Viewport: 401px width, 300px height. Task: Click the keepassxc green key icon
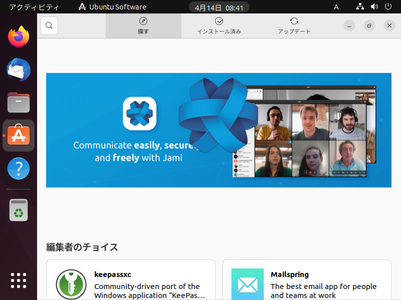click(x=71, y=284)
